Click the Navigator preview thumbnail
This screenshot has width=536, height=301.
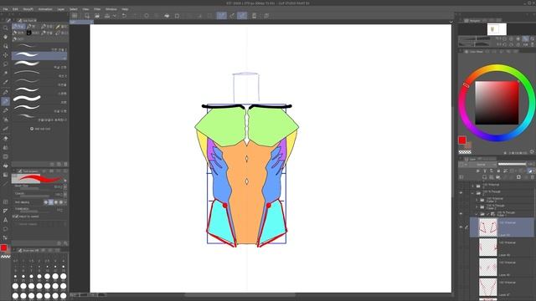coord(497,29)
